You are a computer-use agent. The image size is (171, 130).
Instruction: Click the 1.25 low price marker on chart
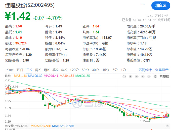pyautogui.click(x=143, y=121)
